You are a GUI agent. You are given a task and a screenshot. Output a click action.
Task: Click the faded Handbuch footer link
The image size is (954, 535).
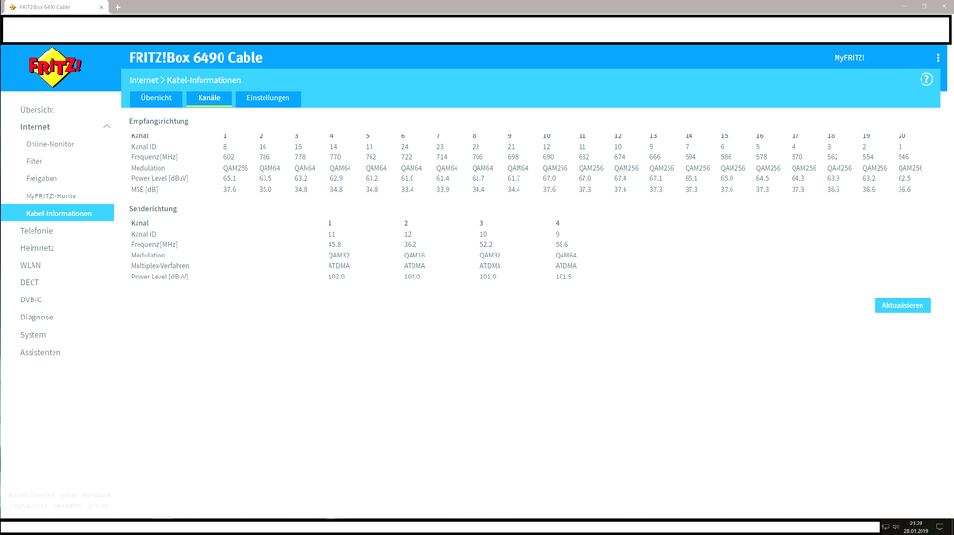click(x=96, y=495)
